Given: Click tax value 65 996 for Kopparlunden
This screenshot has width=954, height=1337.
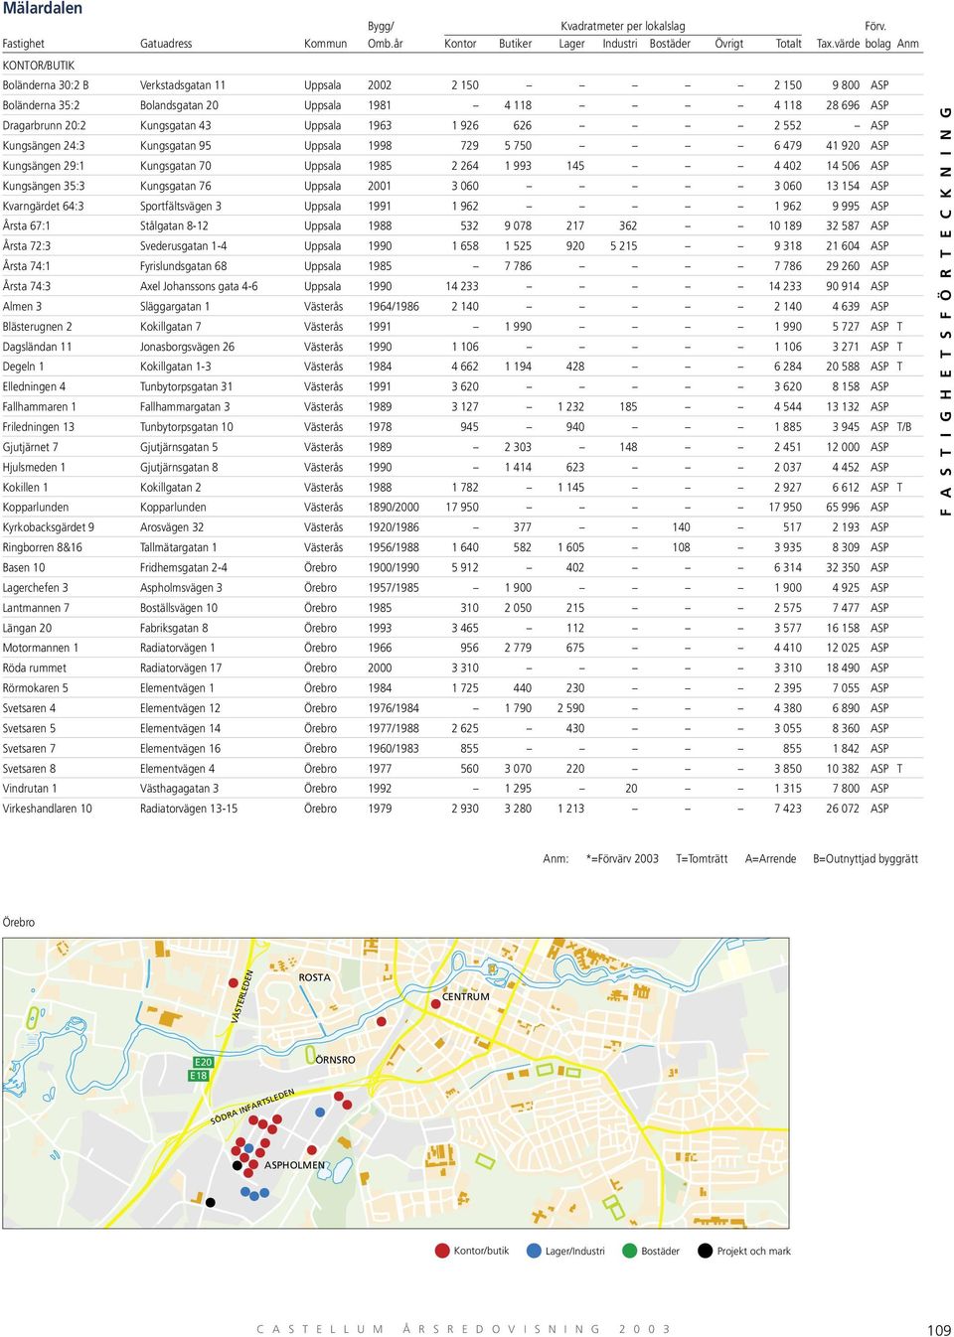Looking at the screenshot, I should tap(843, 508).
